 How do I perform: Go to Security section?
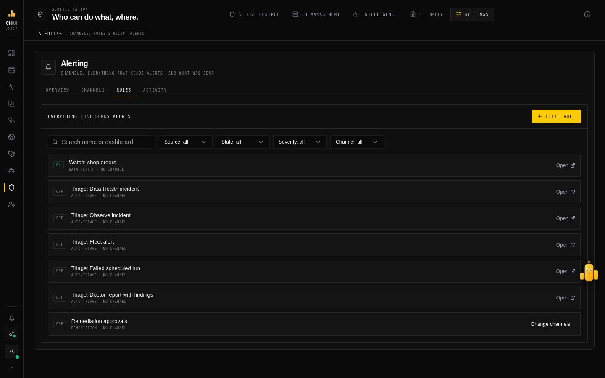click(x=426, y=14)
